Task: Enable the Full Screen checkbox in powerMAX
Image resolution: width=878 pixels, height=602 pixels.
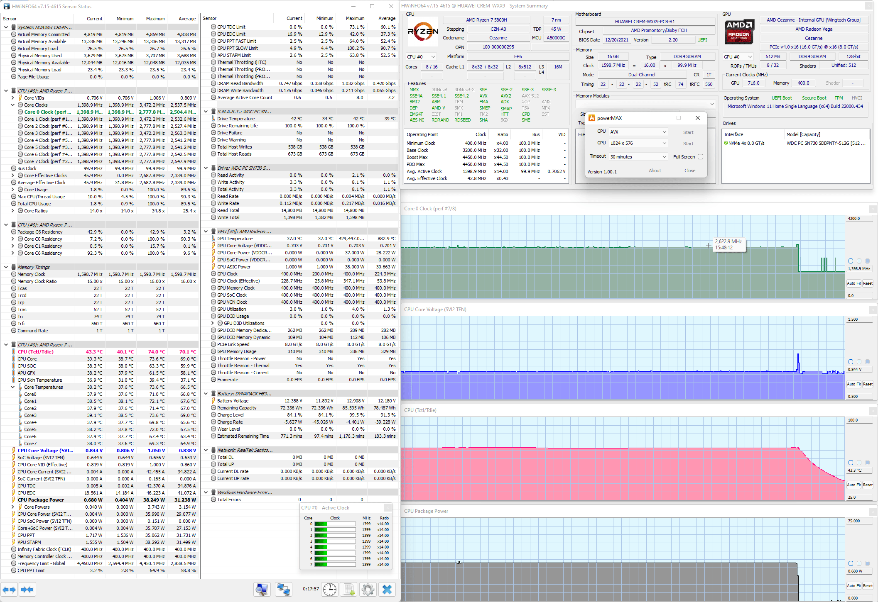Action: (x=700, y=157)
